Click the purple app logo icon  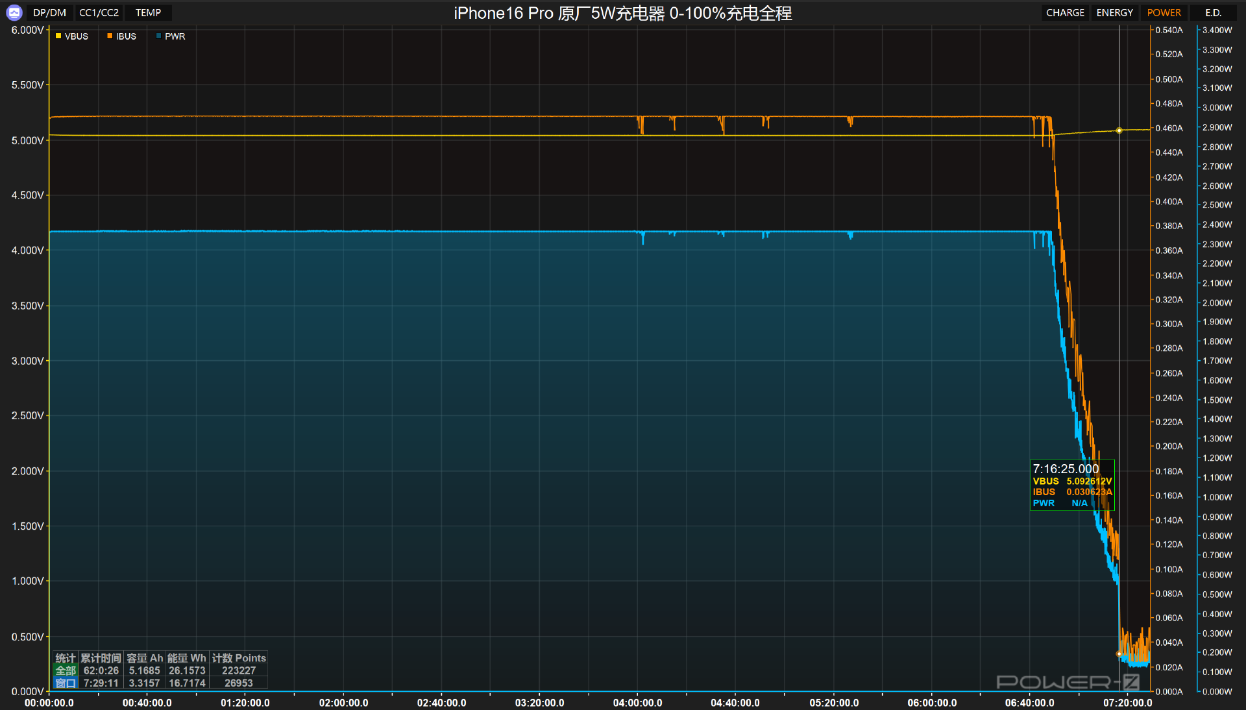point(14,12)
